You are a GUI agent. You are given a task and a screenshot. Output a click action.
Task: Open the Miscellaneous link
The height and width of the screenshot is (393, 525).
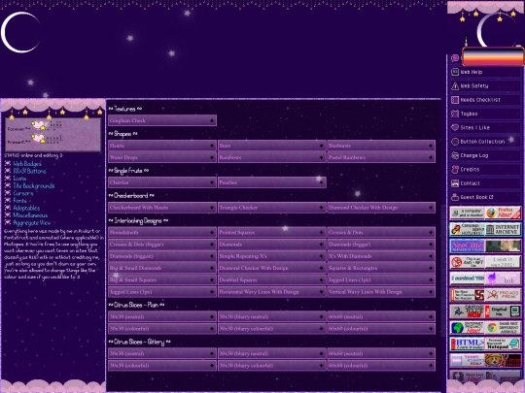pos(30,215)
